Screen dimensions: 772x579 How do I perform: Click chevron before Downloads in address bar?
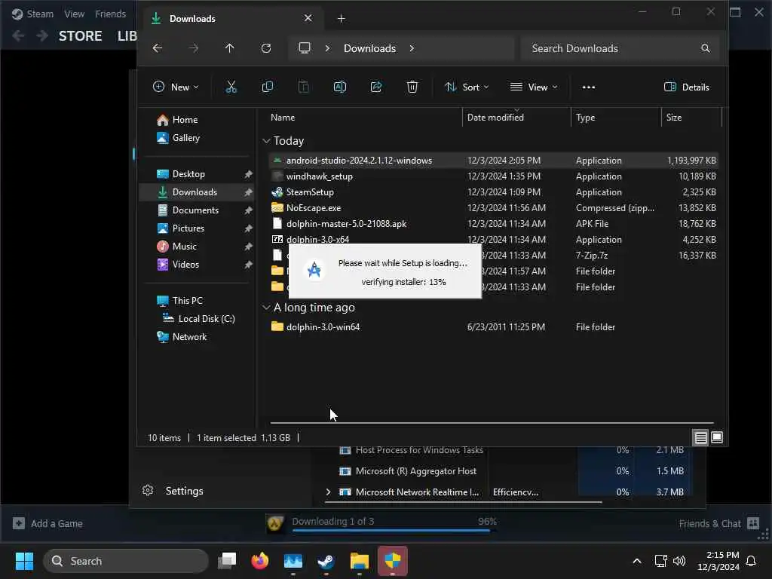(x=327, y=48)
